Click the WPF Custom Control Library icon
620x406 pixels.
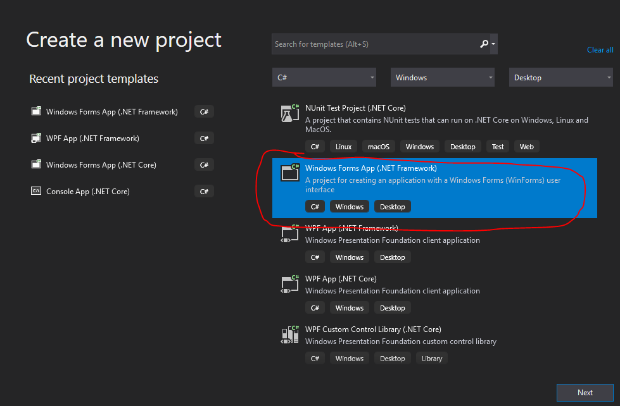pos(290,335)
